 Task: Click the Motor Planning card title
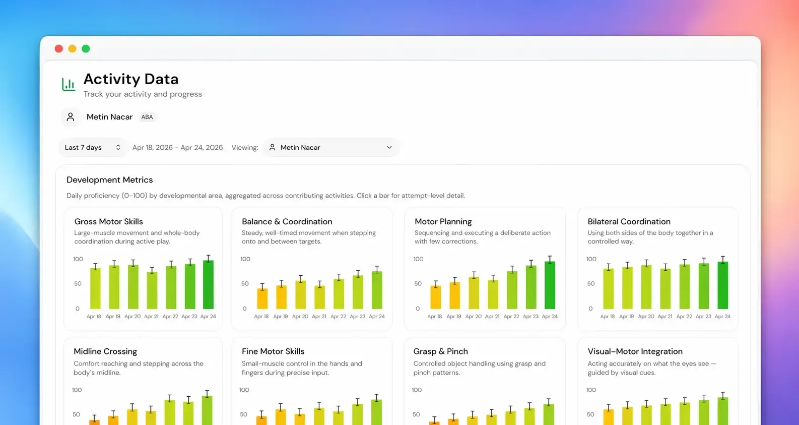pyautogui.click(x=443, y=221)
